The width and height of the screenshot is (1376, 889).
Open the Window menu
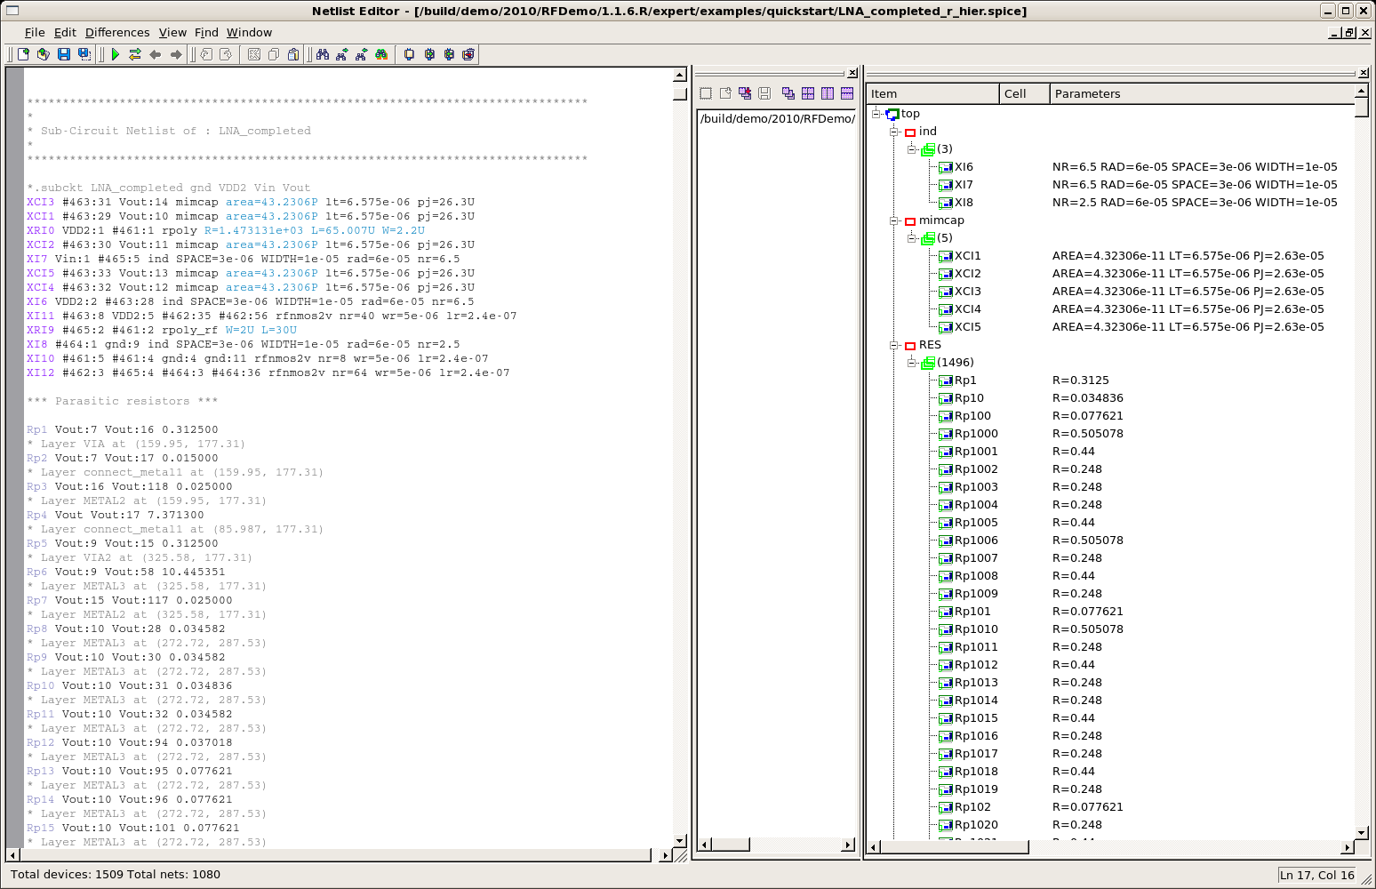[249, 33]
